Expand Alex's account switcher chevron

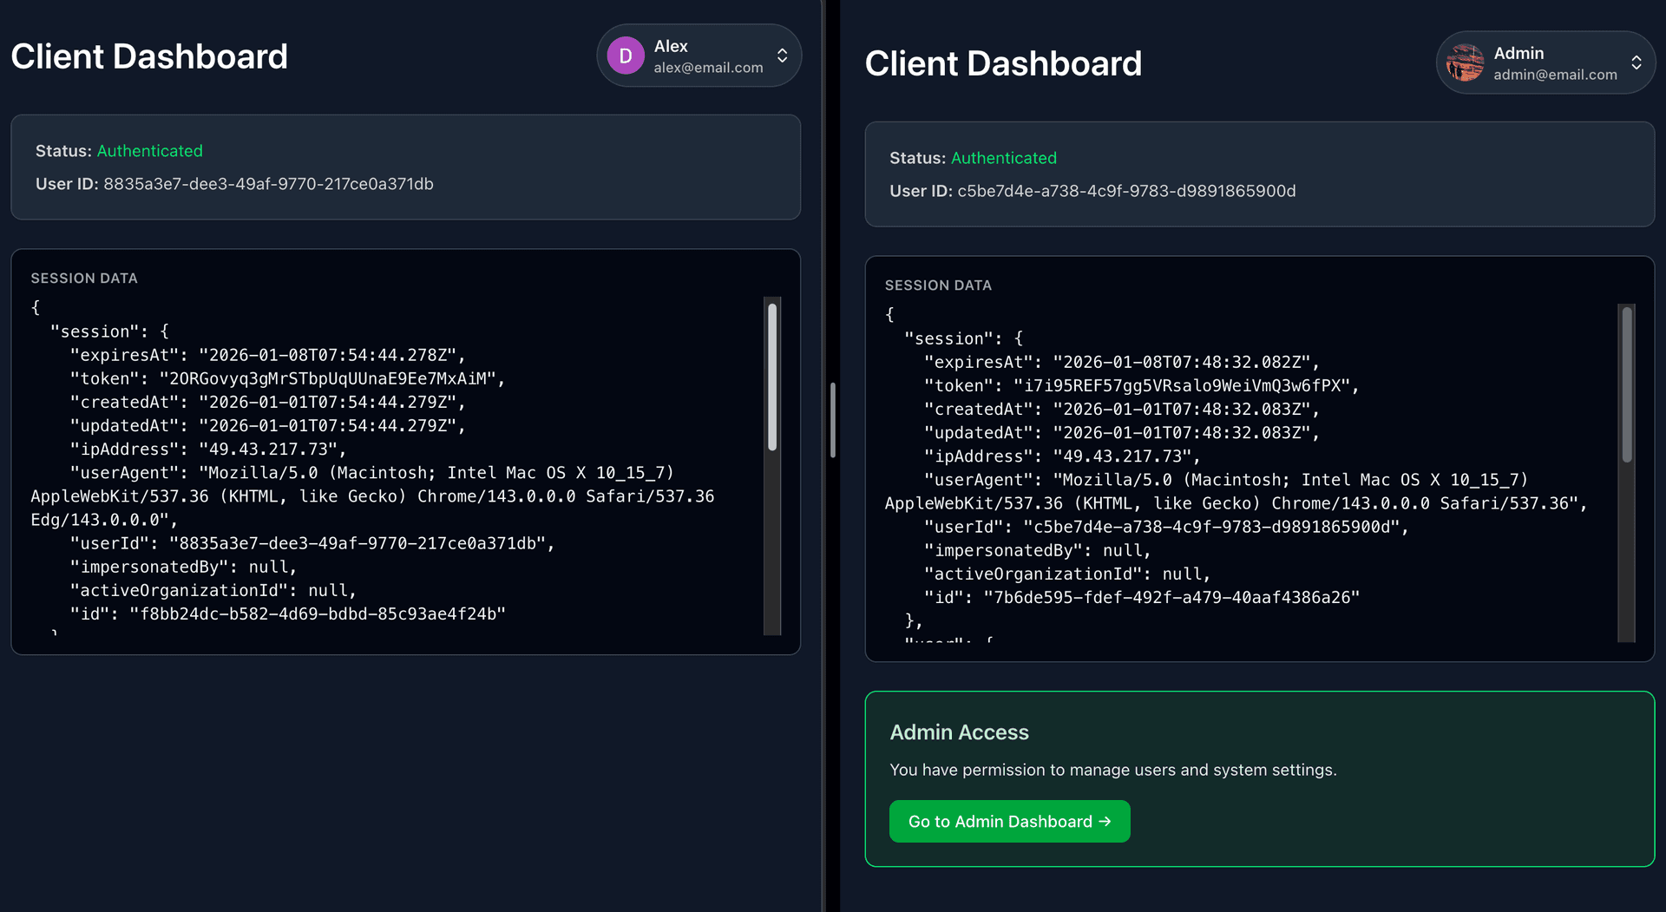[x=782, y=56]
